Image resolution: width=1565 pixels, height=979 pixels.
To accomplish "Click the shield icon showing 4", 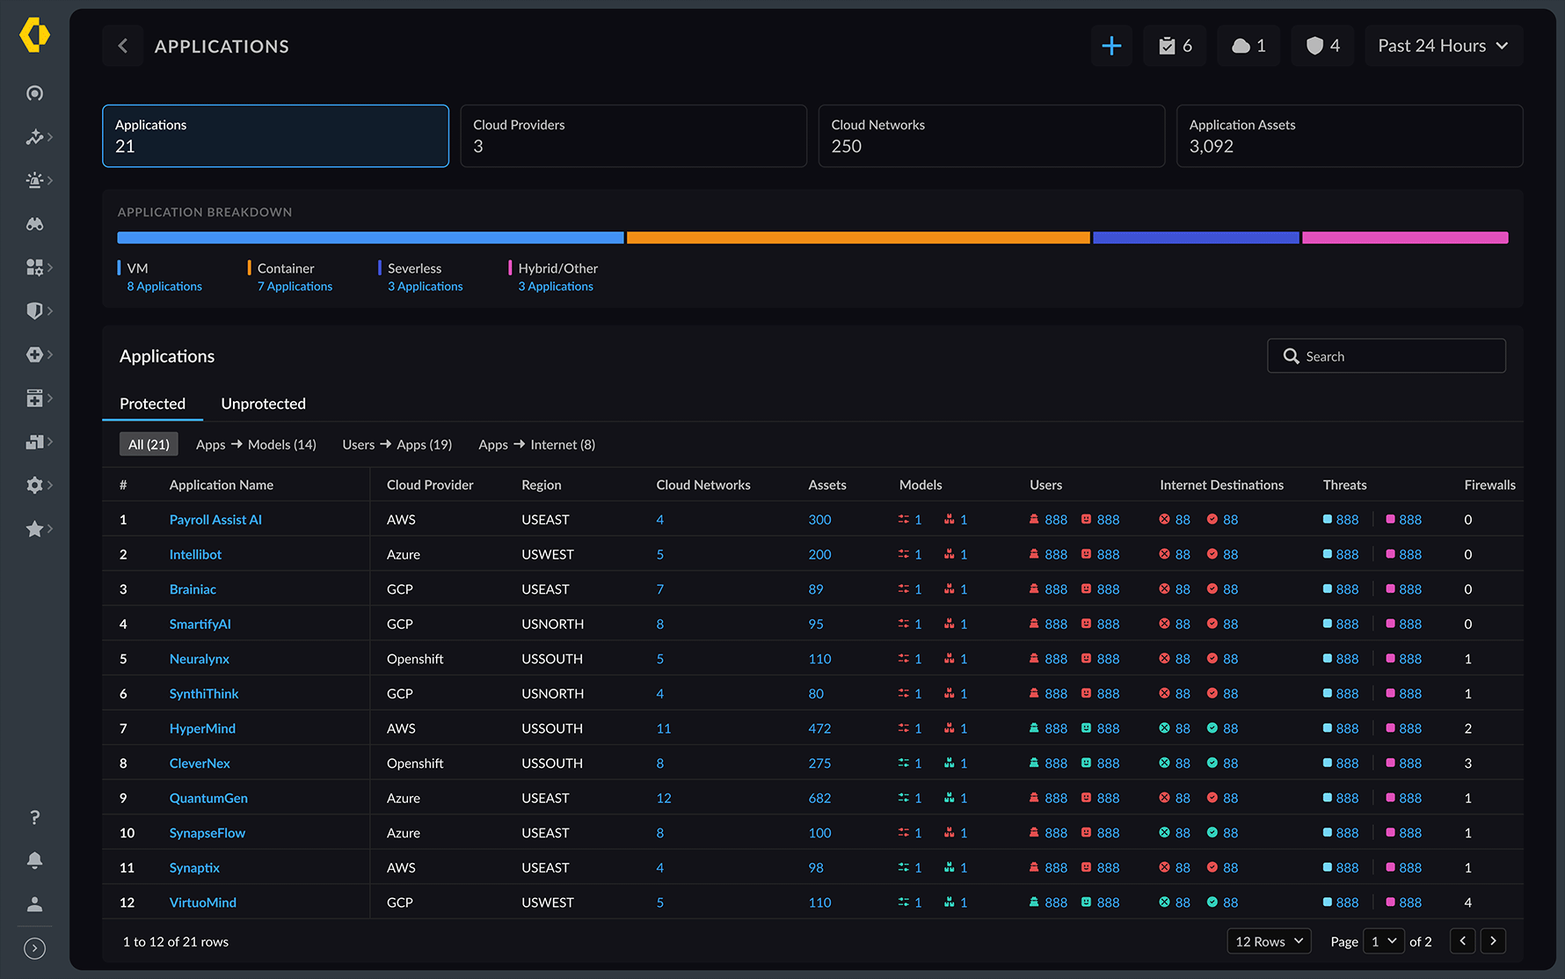I will [1322, 46].
